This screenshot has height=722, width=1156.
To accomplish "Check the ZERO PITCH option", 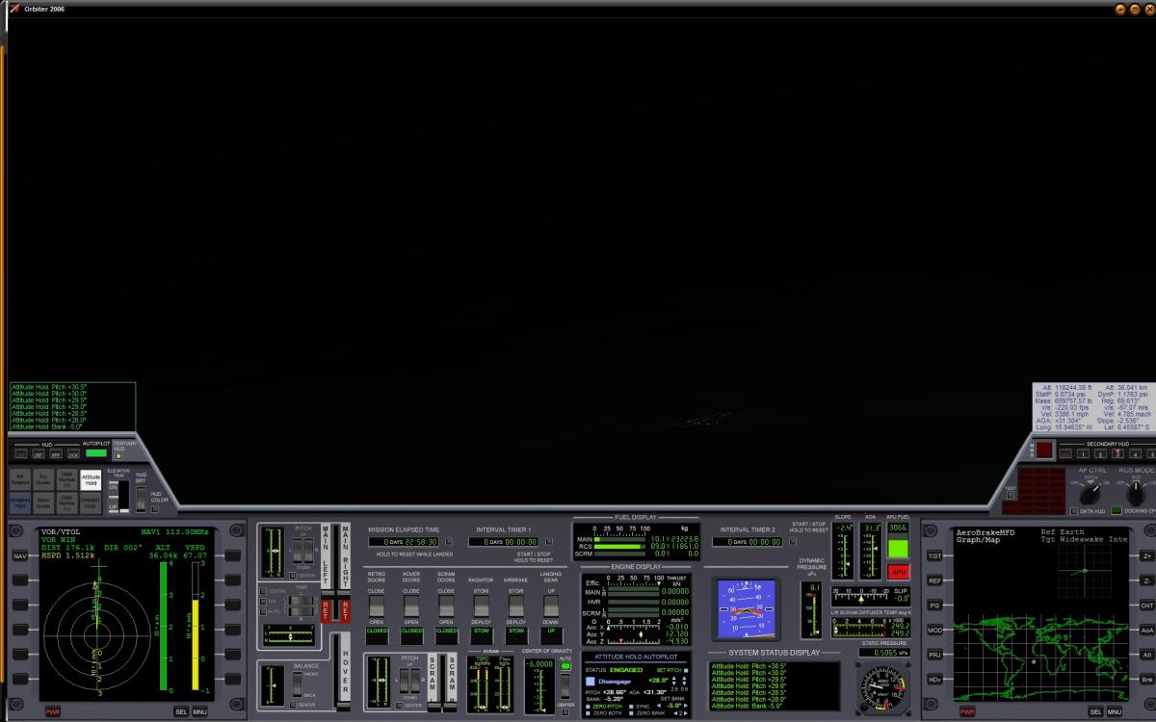I will [x=588, y=707].
